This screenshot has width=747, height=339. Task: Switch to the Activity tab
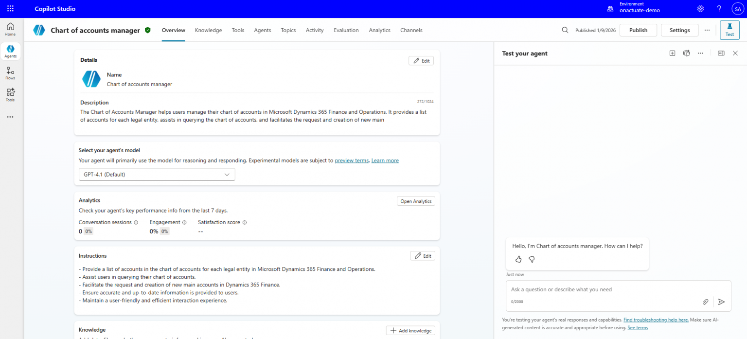pyautogui.click(x=315, y=30)
